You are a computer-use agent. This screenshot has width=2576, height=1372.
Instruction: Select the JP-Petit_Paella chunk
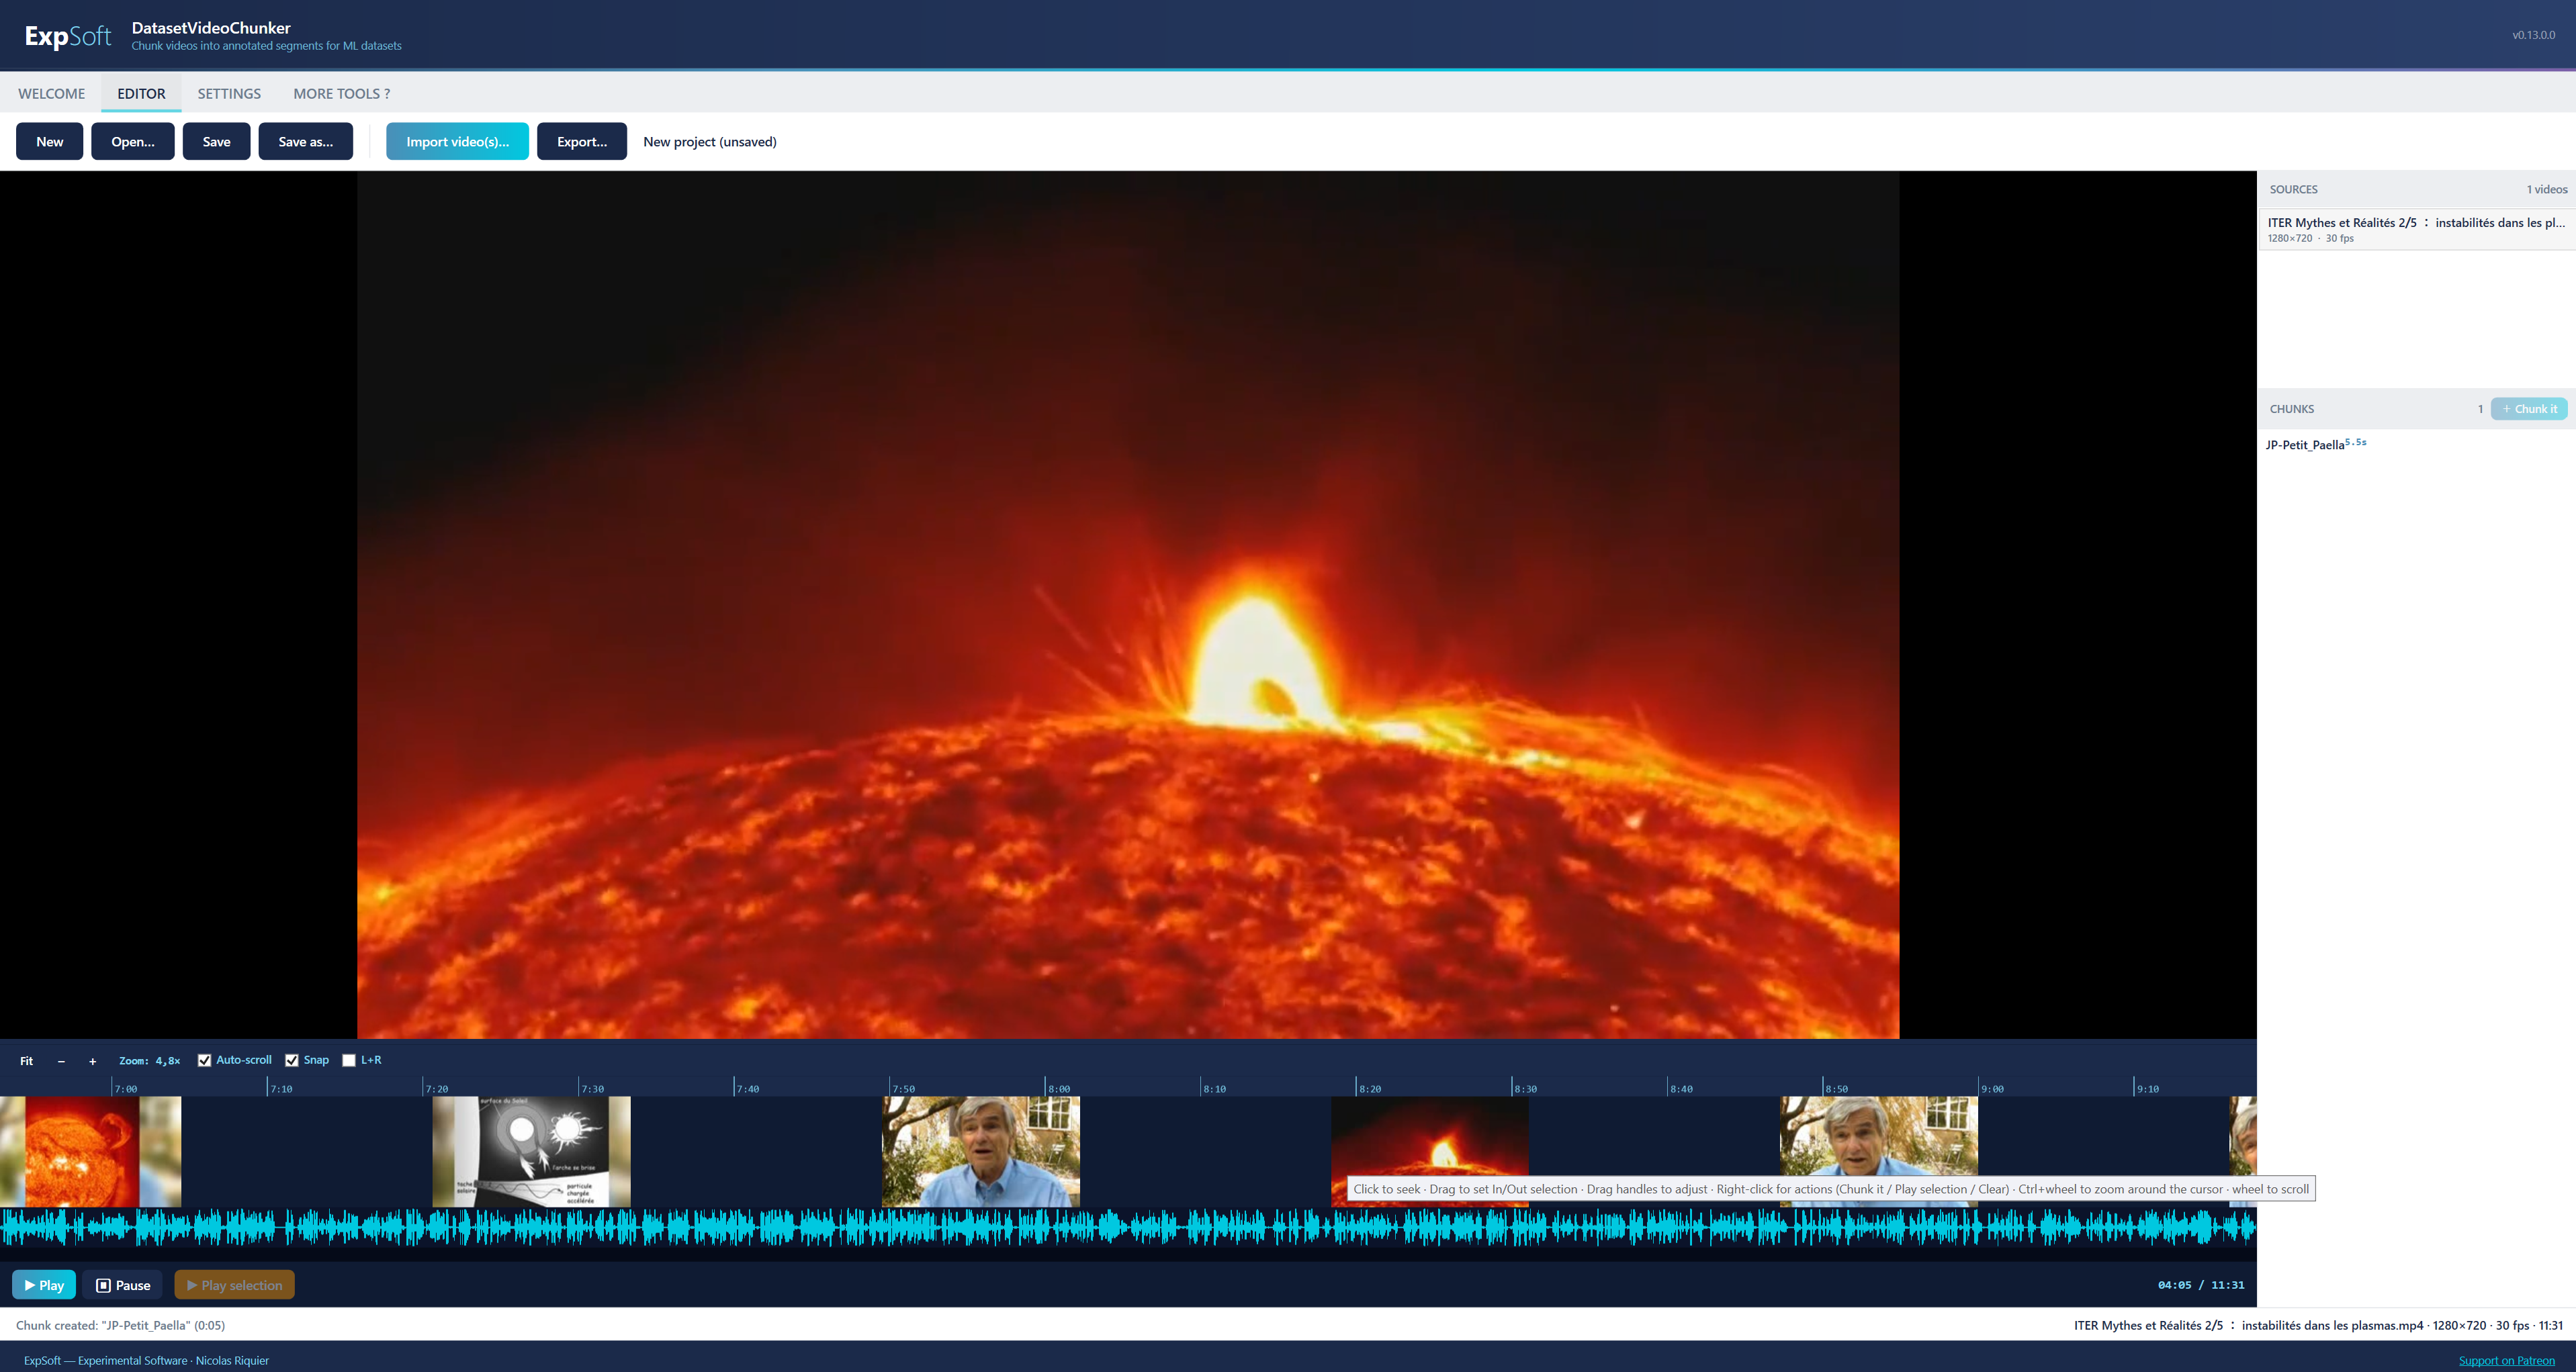click(x=2416, y=444)
